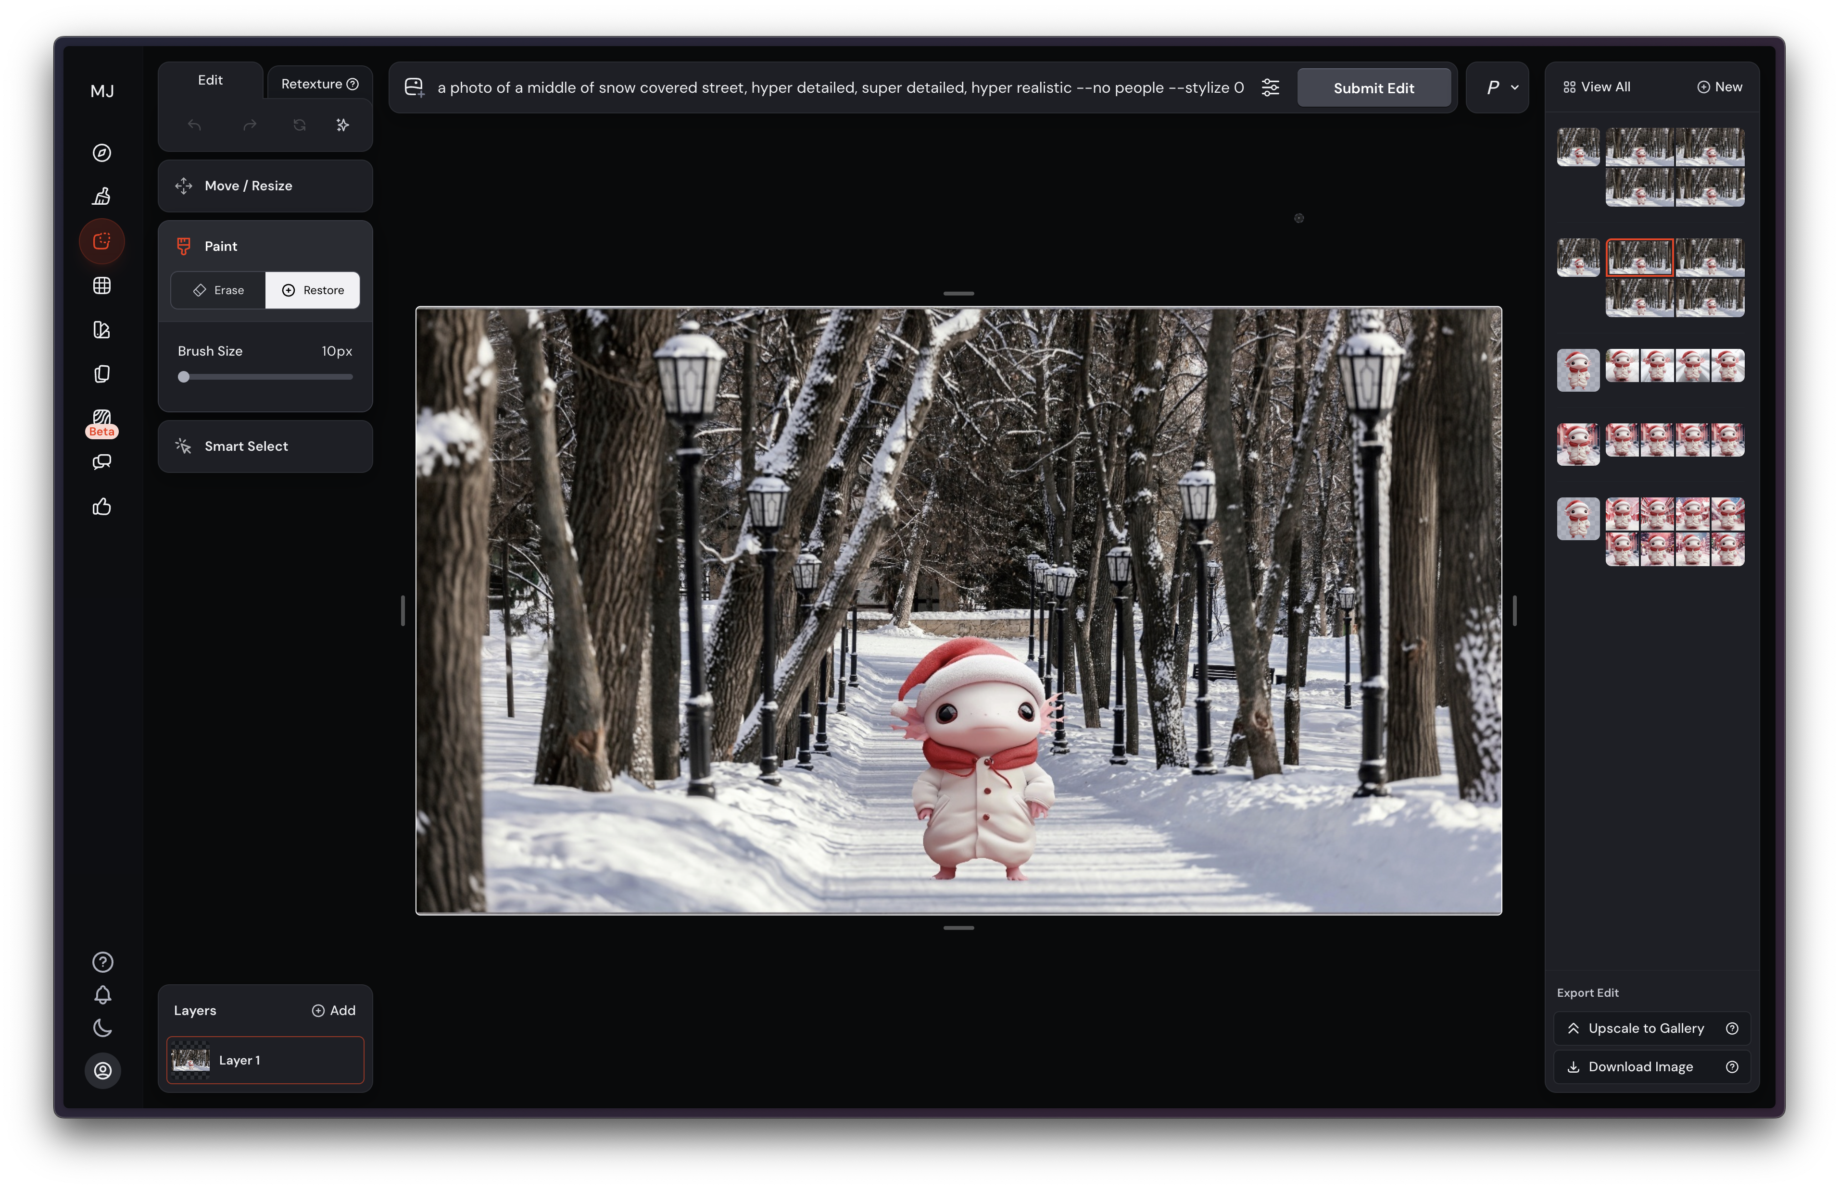Toggle dark mode moon icon
Viewport: 1839px width, 1189px height.
(x=102, y=1028)
